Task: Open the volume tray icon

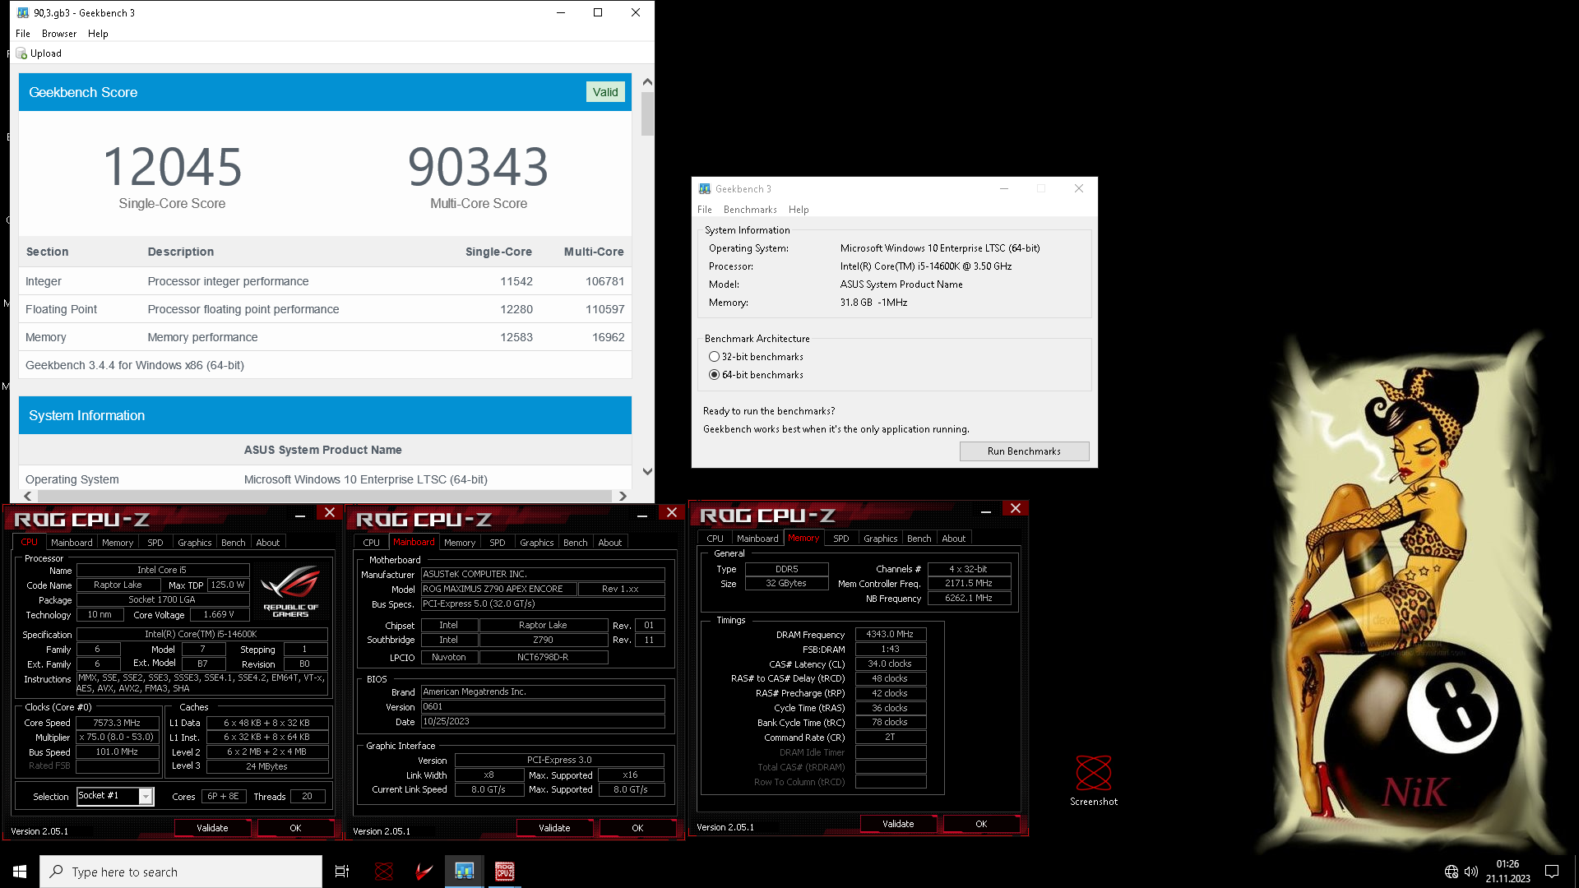Action: click(x=1471, y=872)
